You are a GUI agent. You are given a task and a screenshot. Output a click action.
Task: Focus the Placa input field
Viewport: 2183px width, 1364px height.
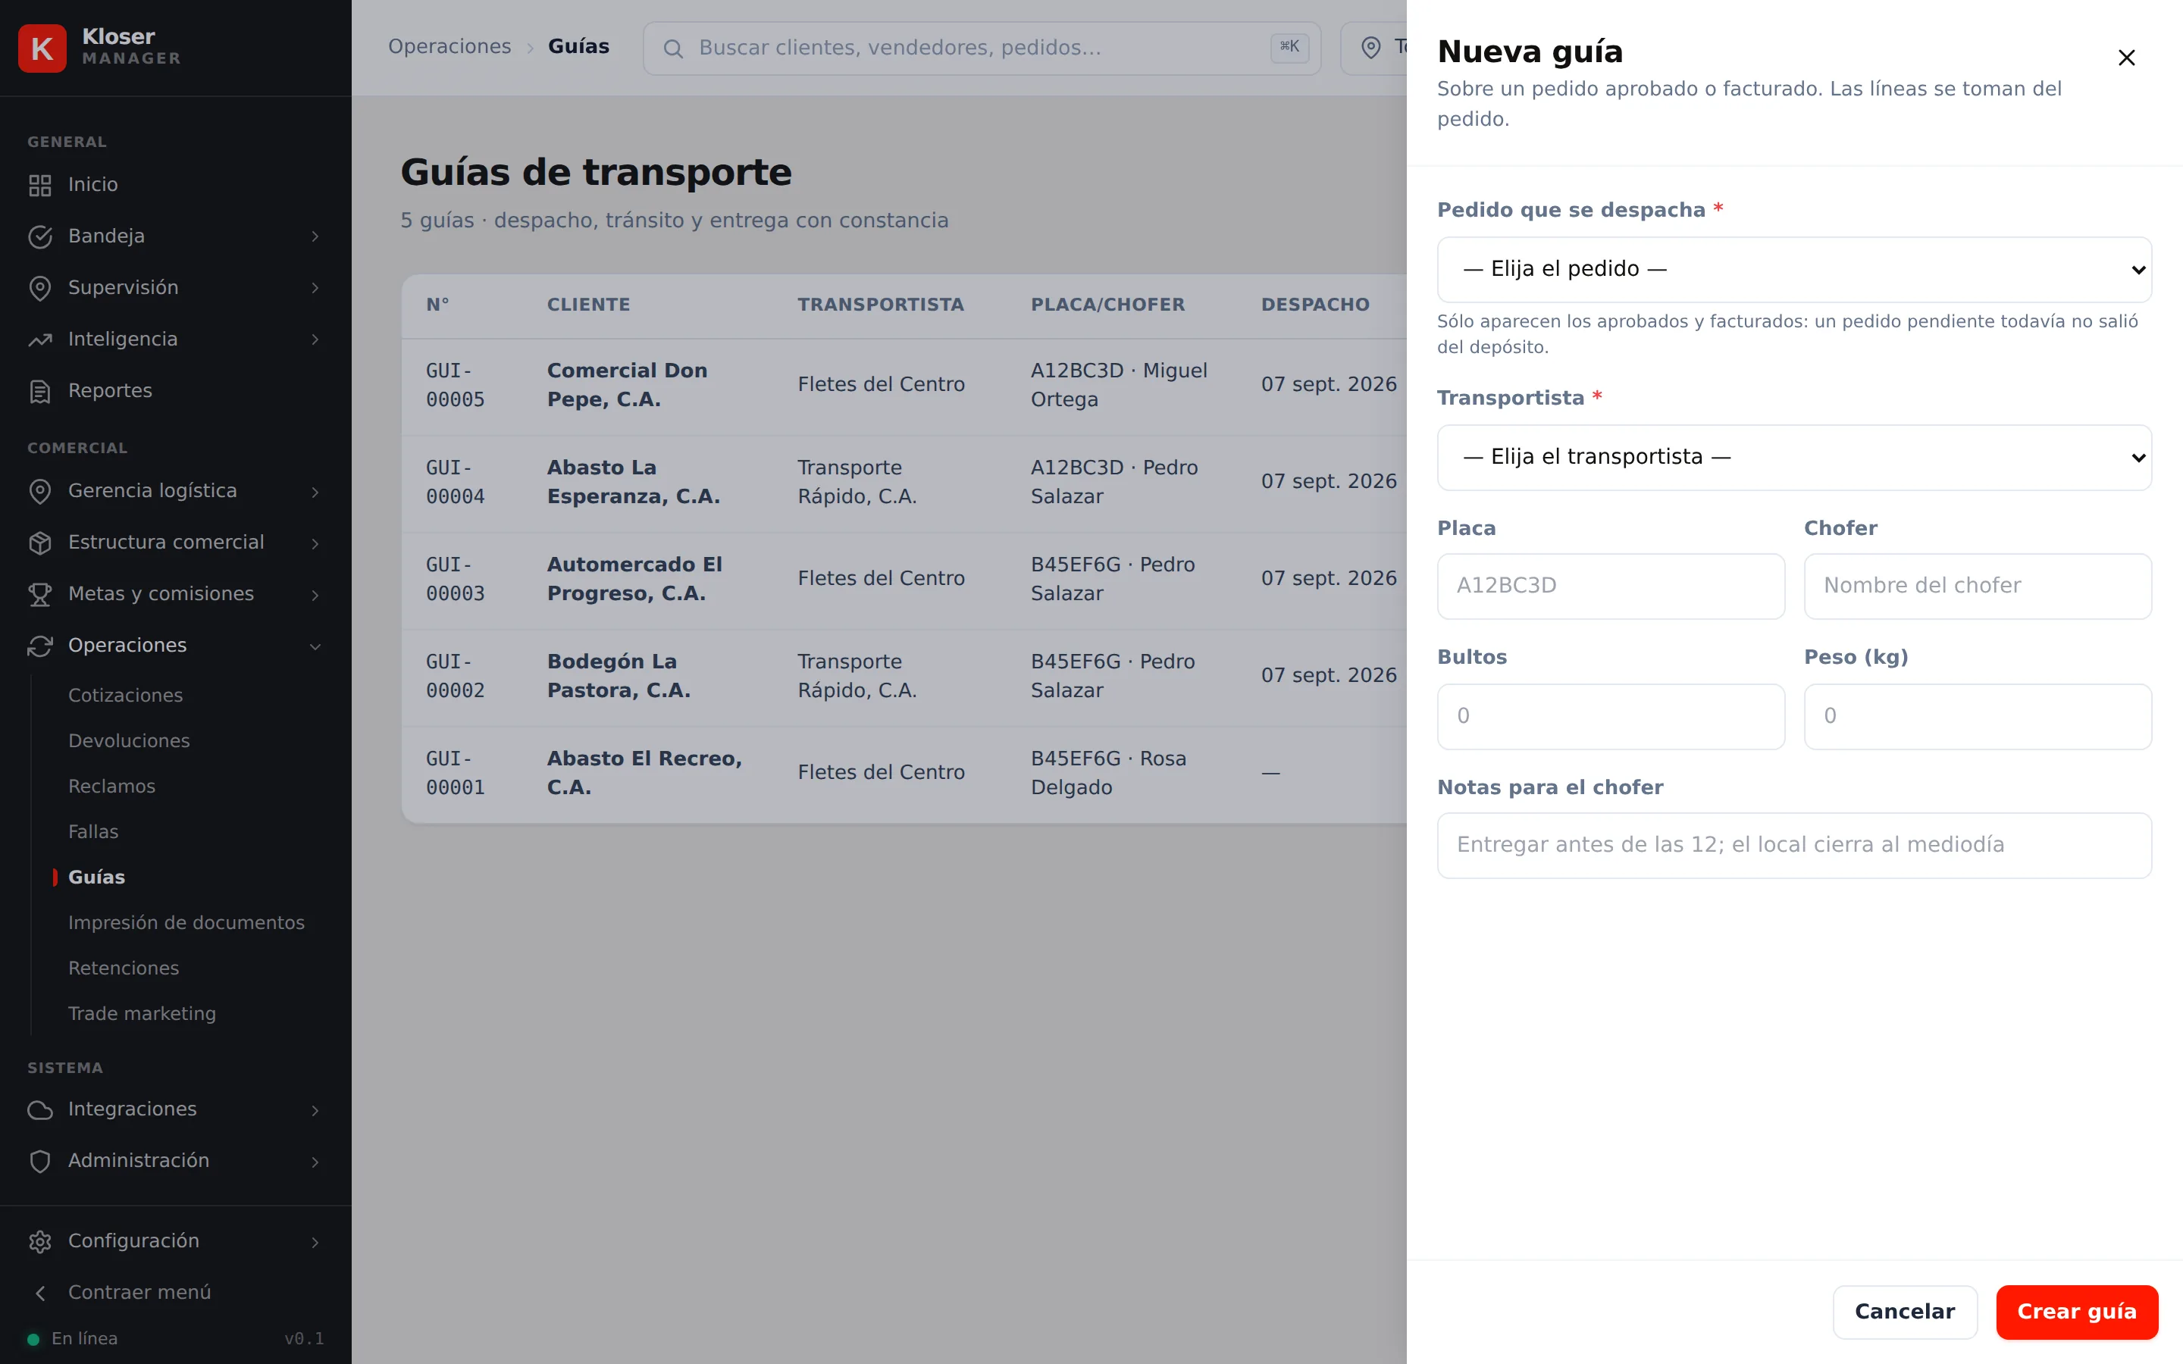[1610, 587]
